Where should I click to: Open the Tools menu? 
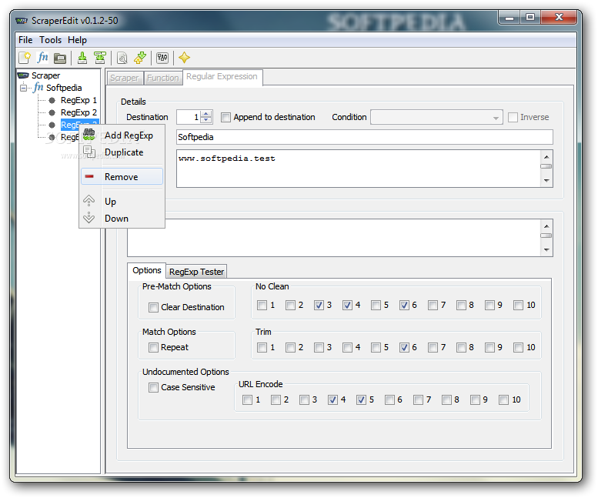[50, 40]
